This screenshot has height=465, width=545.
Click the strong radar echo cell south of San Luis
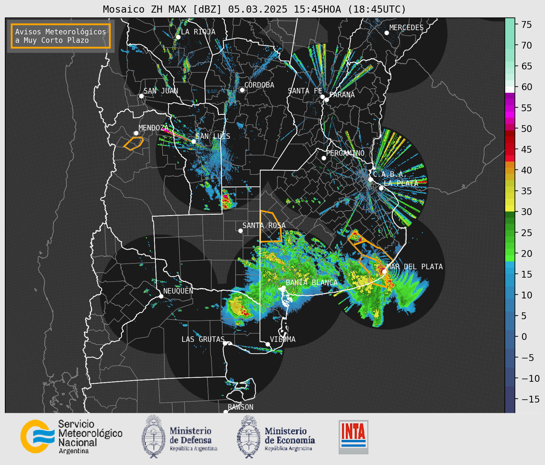point(227,200)
